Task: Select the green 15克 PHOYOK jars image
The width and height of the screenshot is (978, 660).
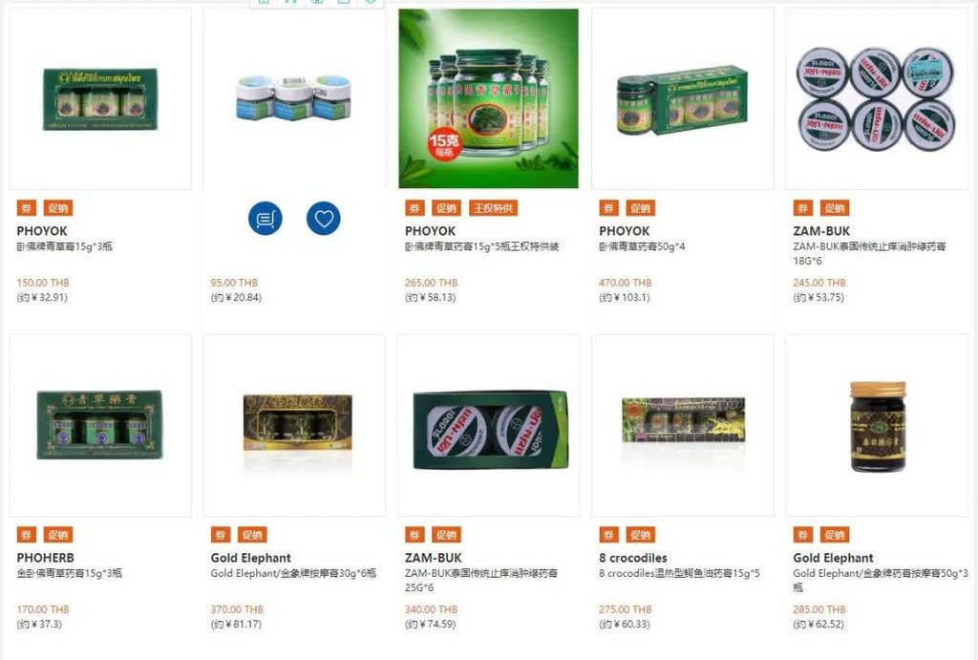Action: pos(488,98)
